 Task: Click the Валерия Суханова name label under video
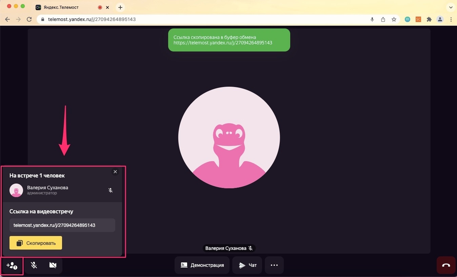(229, 248)
